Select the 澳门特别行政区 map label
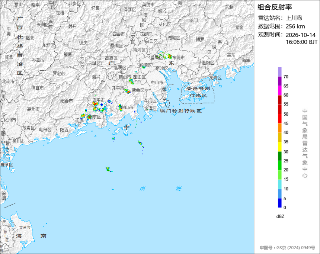This screenshot has height=254, width=320. (180, 111)
